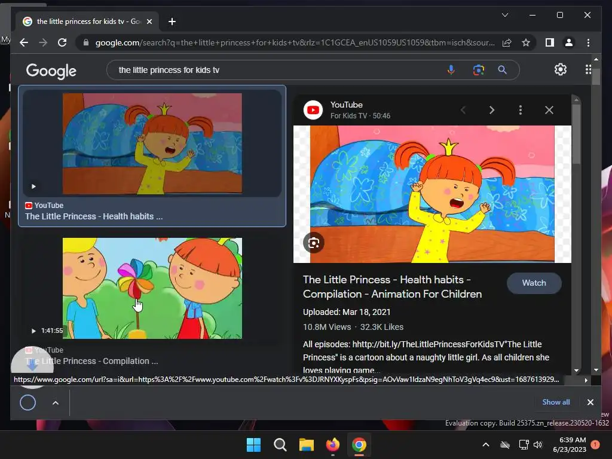Open 'The Little Princess - Health habits ...' result title
Viewport: 612px width, 459px height.
[x=94, y=216]
